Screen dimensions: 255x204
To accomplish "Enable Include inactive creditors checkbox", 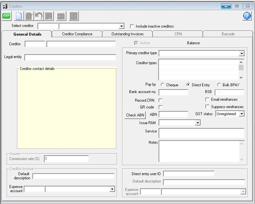I will pyautogui.click(x=132, y=26).
